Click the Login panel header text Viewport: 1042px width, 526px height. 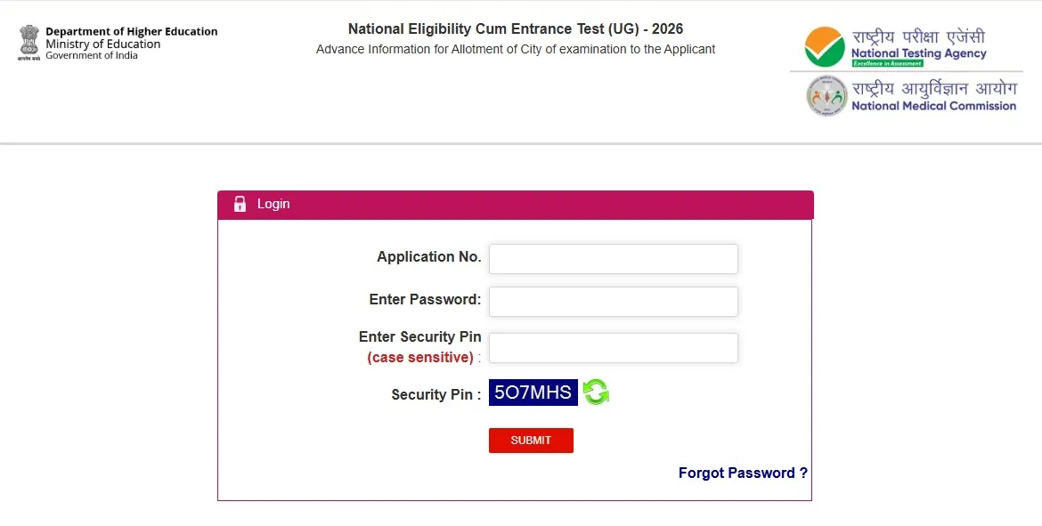tap(273, 204)
